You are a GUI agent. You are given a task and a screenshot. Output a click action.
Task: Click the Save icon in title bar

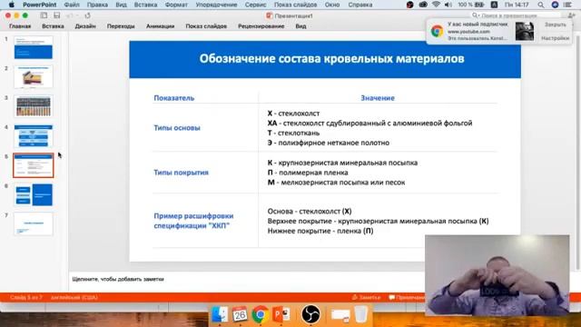pos(56,15)
